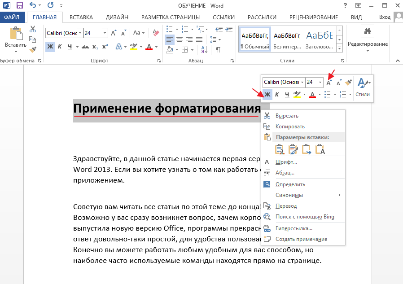Toggle Bold in the ribbon
The width and height of the screenshot is (403, 284).
50,47
